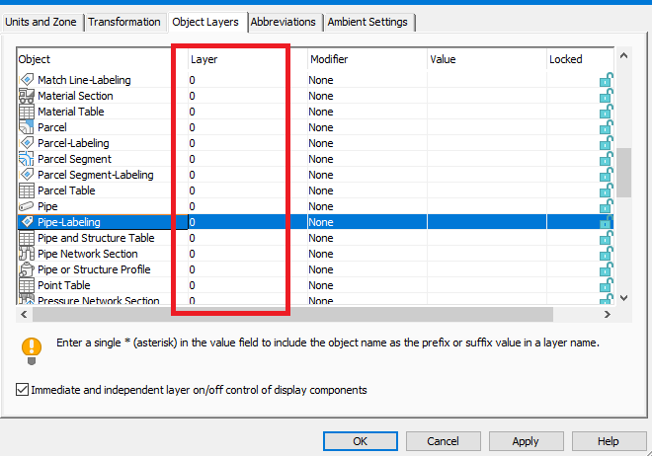This screenshot has width=652, height=456.
Task: Click the Pipe or Structure Profile icon
Action: (27, 269)
